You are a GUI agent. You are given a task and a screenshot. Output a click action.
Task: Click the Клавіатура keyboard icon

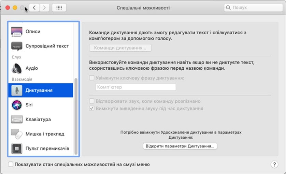click(x=17, y=119)
